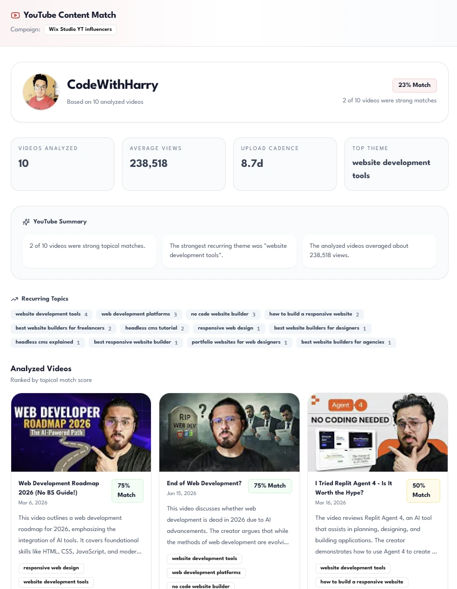Click the CodeWithHarry channel avatar
Screen dimensions: 457x589
[41, 92]
